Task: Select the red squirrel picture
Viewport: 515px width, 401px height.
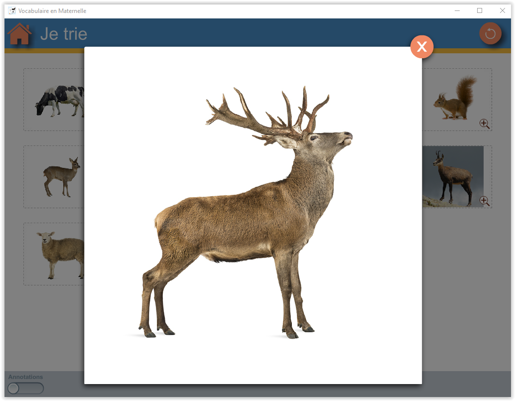Action: pyautogui.click(x=454, y=99)
